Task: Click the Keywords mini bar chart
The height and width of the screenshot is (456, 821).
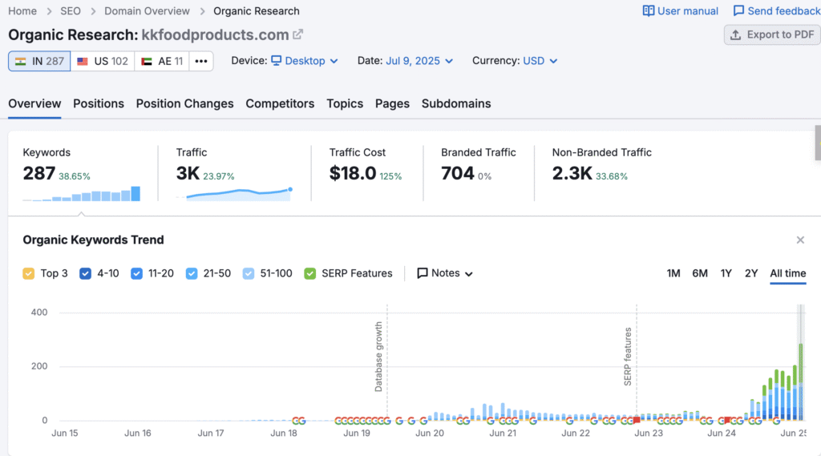Action: (x=81, y=193)
